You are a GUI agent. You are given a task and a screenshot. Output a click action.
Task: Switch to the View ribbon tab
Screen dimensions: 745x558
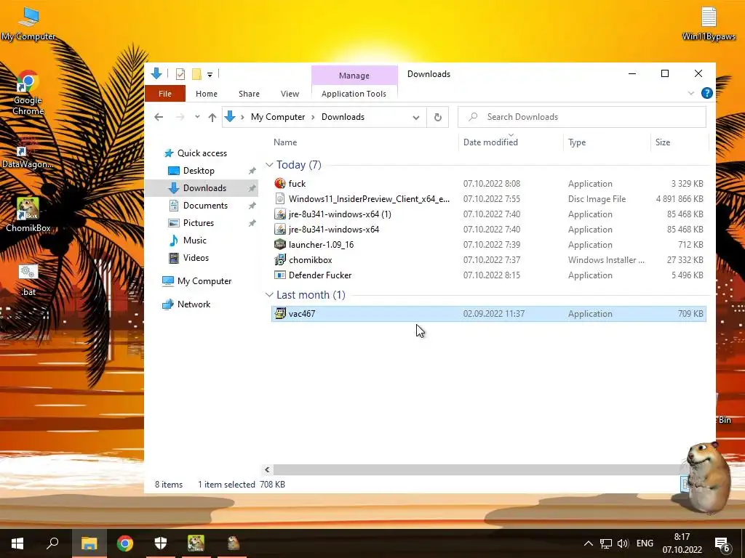pos(290,94)
